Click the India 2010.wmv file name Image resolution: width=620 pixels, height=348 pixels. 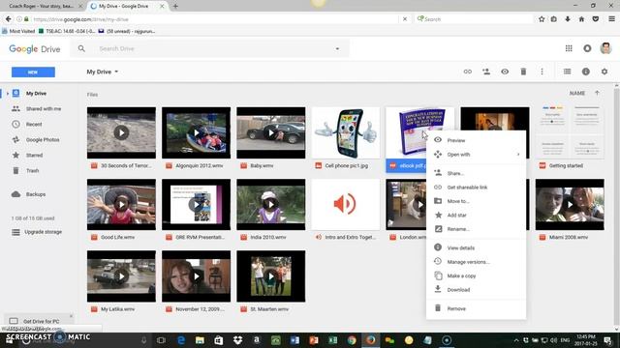pyautogui.click(x=267, y=238)
